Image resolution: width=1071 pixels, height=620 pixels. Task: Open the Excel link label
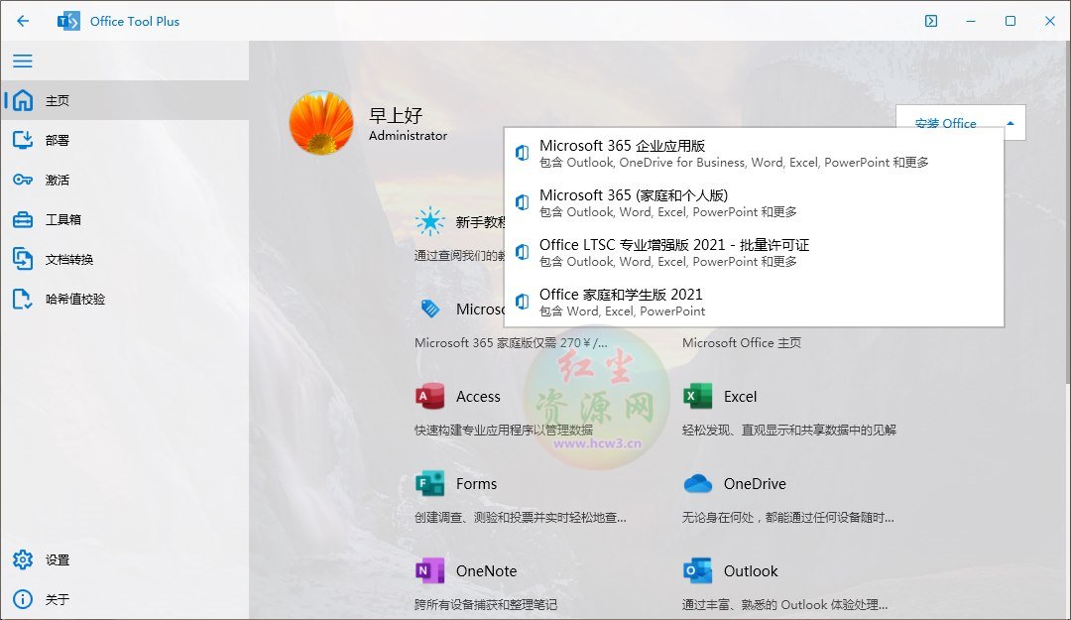pos(741,397)
